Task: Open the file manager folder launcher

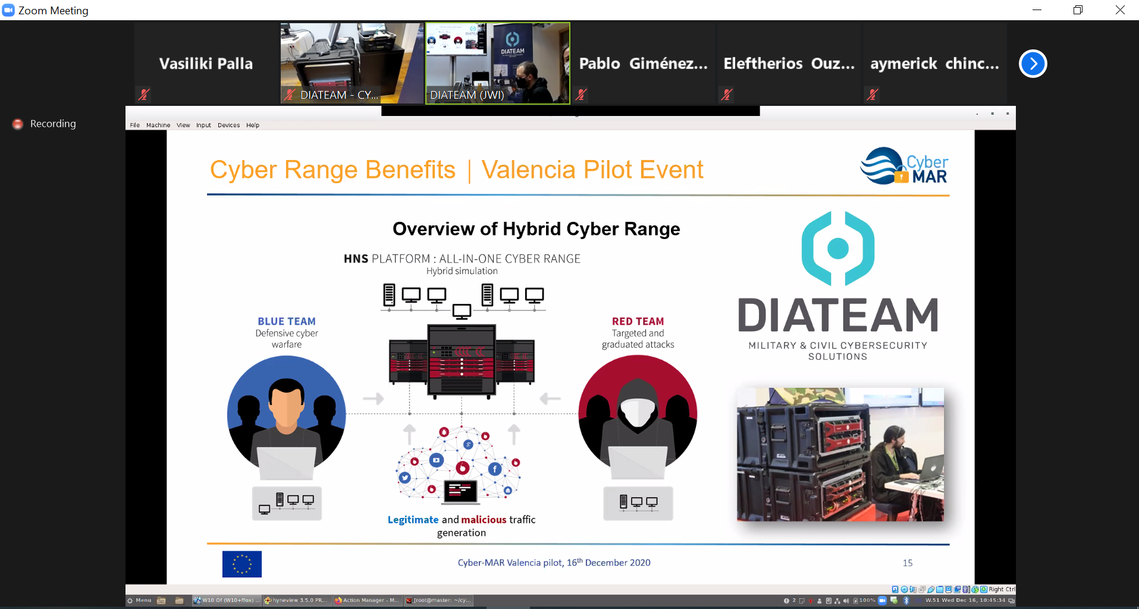Action: [x=179, y=601]
